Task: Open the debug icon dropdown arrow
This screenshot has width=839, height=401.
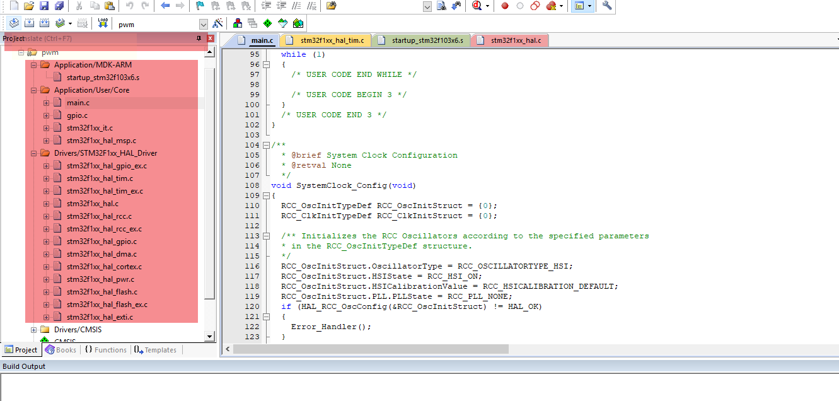Action: 487,6
